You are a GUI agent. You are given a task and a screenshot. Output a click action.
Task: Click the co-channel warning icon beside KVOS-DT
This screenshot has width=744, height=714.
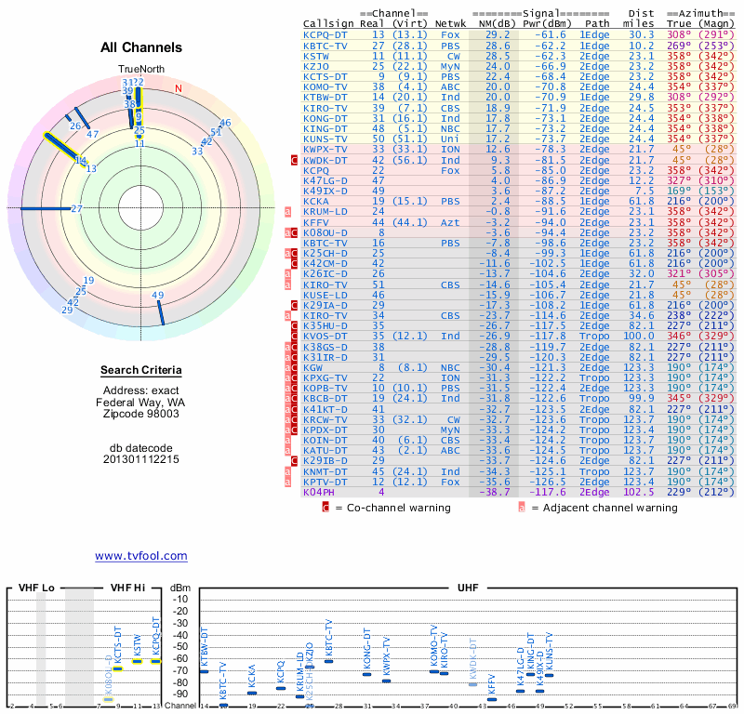tap(295, 337)
